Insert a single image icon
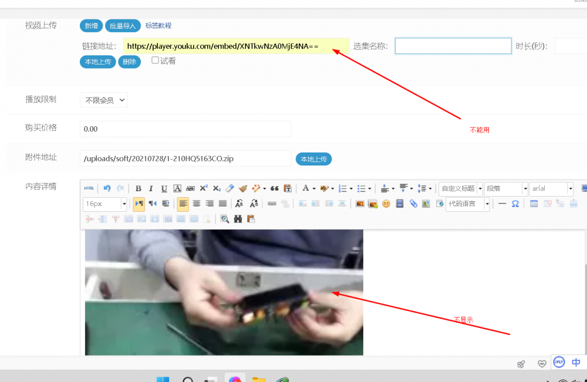The image size is (587, 382). coord(360,204)
